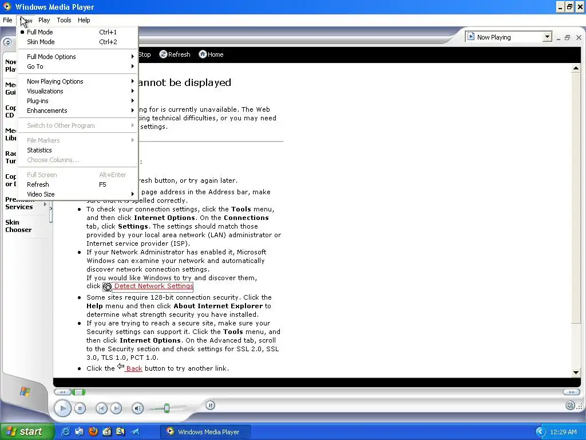Image resolution: width=586 pixels, height=440 pixels.
Task: Click Windows Media Player taskbar button
Action: (x=205, y=432)
